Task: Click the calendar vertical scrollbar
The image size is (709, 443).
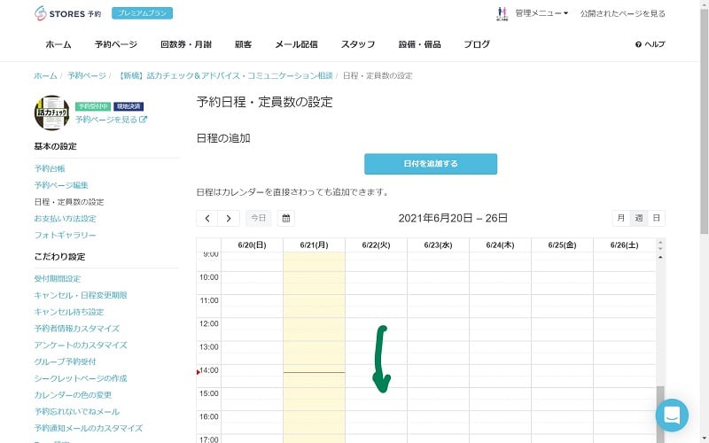Action: 660,408
